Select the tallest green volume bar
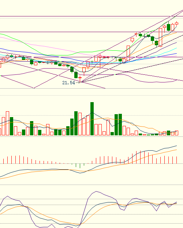The height and width of the screenshot is (228, 183). [x=92, y=119]
